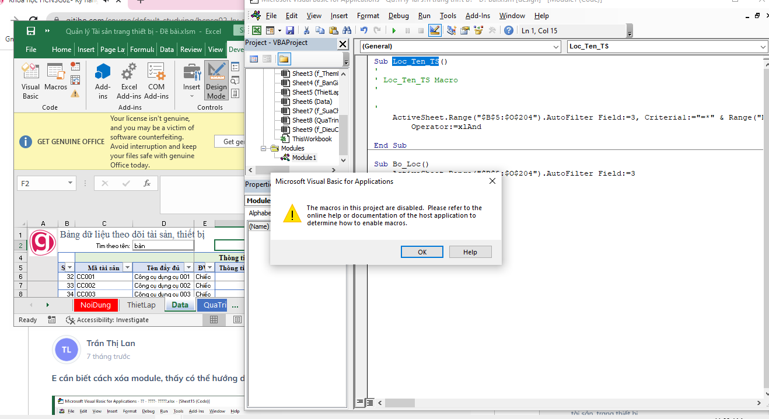Open Object Browser icon in VBA toolbar
The width and height of the screenshot is (769, 419).
[x=478, y=30]
